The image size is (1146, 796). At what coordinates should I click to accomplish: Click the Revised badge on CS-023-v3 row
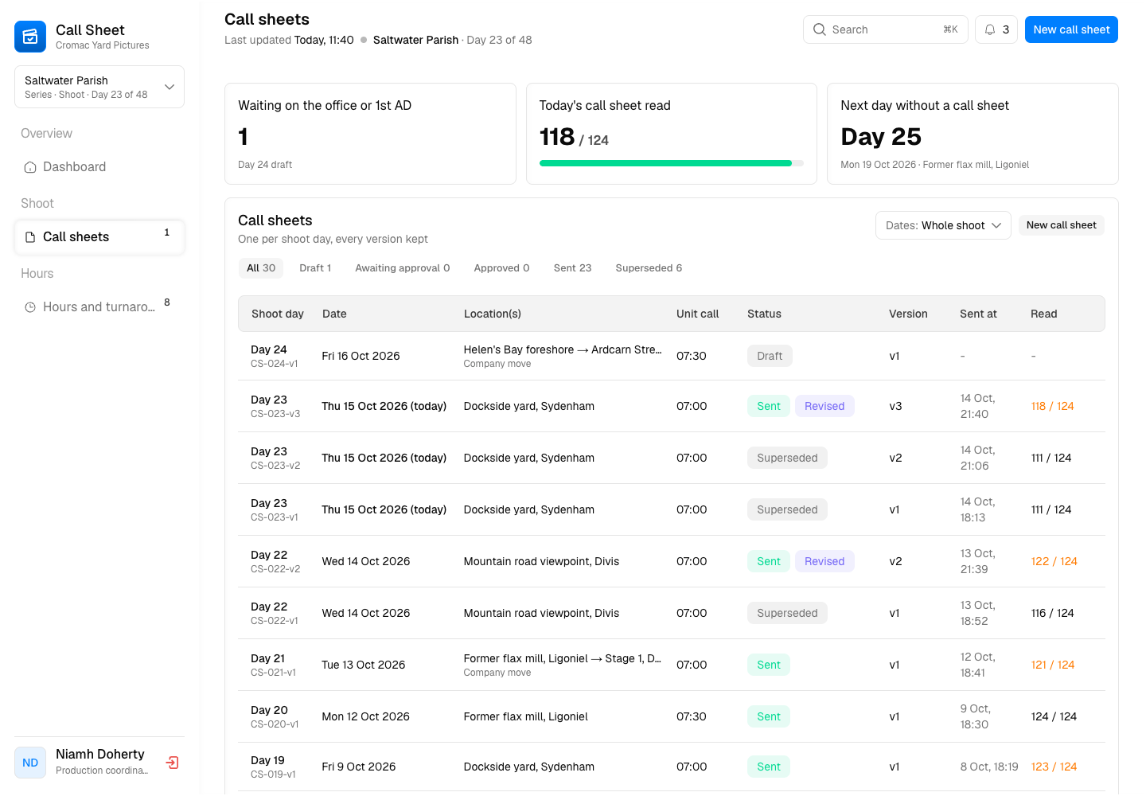824,406
